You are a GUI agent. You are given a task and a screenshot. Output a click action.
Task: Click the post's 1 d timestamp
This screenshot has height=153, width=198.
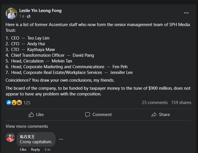pos(22,16)
